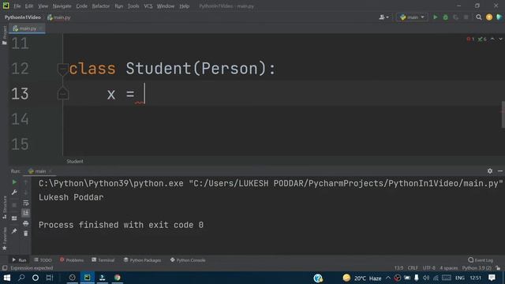
Task: Open the Run menu
Action: pos(119,6)
